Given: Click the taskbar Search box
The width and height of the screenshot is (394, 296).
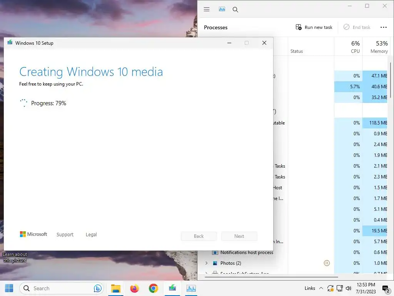Looking at the screenshot, I should [x=61, y=288].
